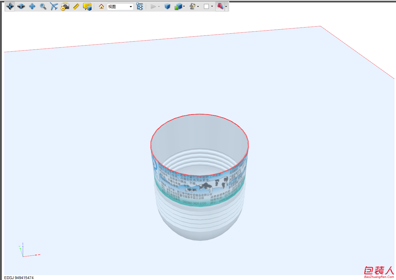Toggle the Model Tree panel
This screenshot has width=396, height=280.
point(140,6)
